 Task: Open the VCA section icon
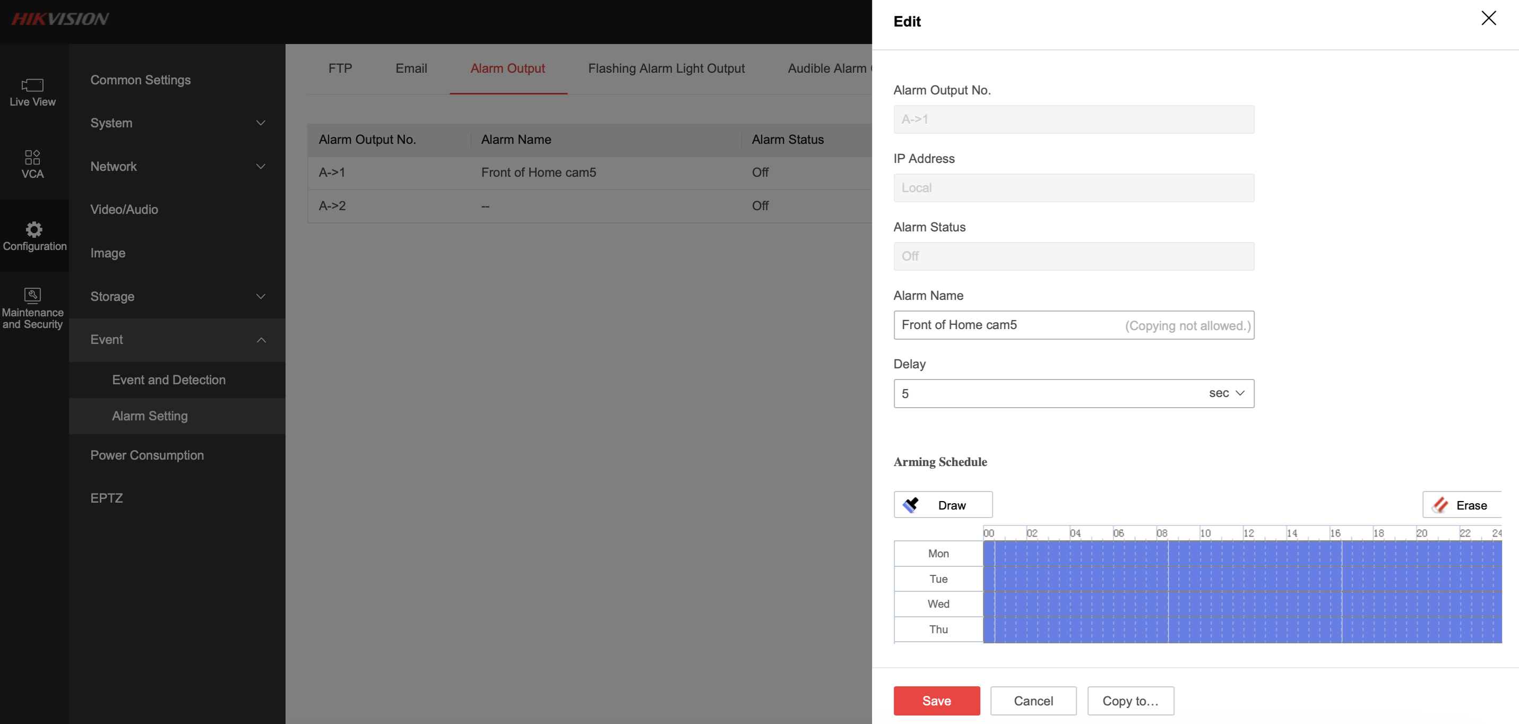pyautogui.click(x=32, y=158)
